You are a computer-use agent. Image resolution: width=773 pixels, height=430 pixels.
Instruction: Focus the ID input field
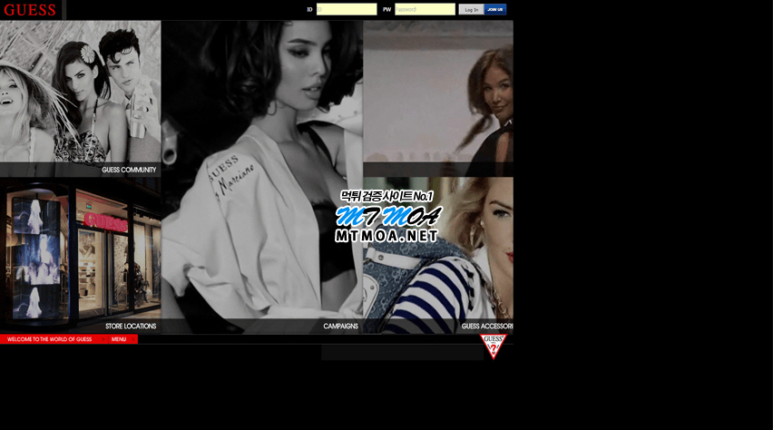pyautogui.click(x=347, y=9)
